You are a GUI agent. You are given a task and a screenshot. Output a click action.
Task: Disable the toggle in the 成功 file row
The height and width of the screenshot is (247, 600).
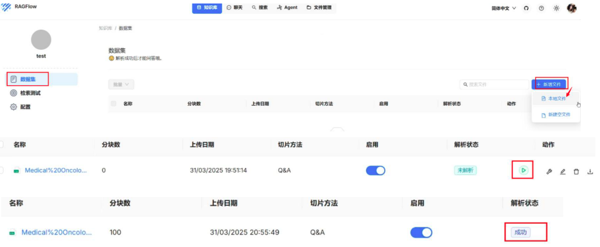tap(421, 232)
